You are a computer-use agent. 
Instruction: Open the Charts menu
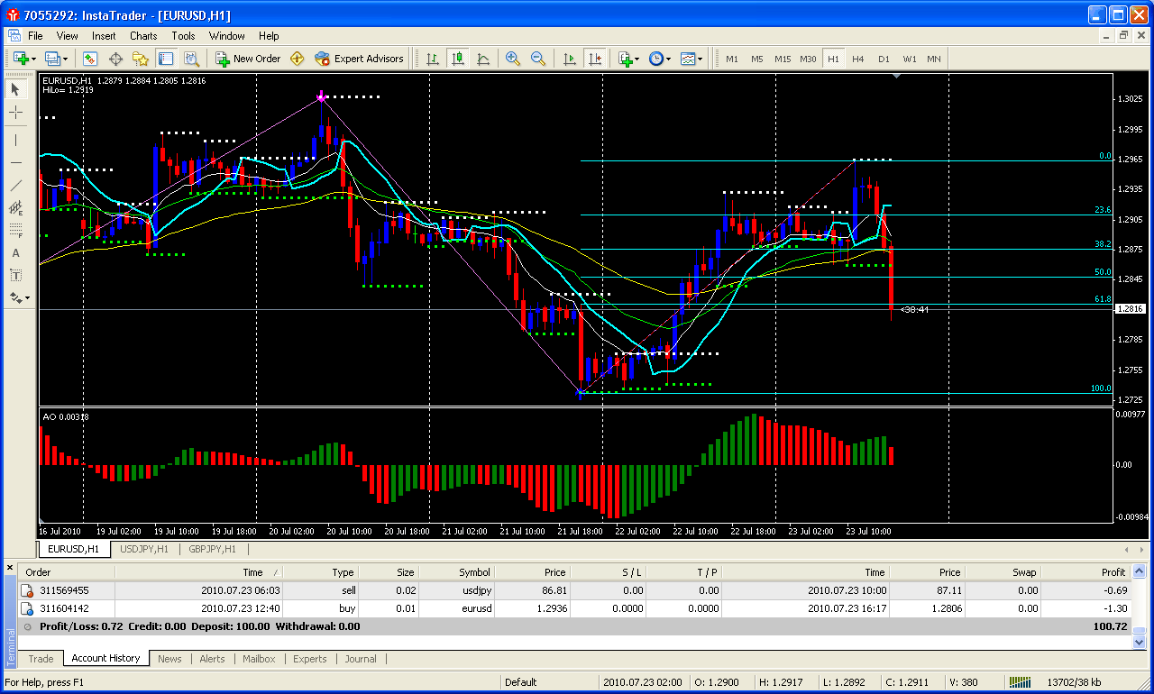[143, 36]
